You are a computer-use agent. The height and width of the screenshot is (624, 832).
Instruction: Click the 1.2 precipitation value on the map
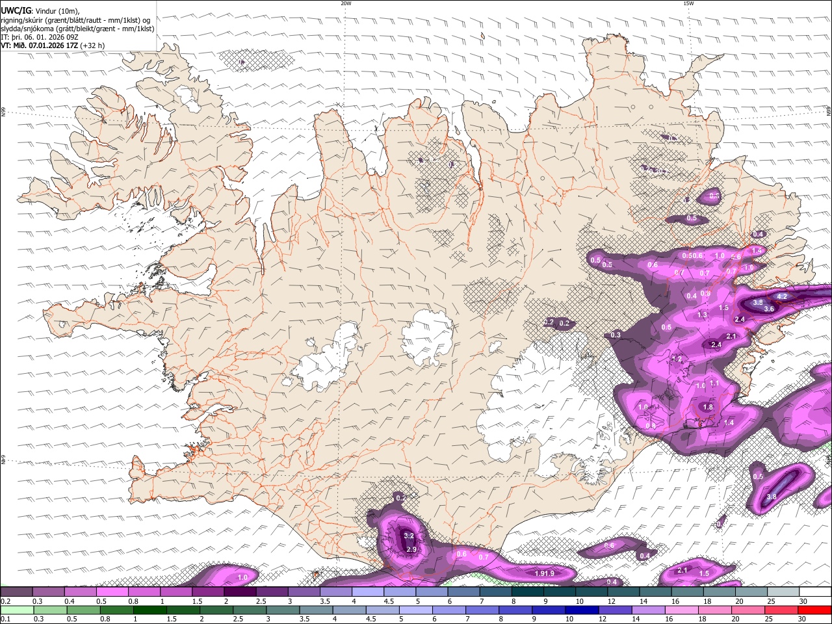tap(676, 359)
